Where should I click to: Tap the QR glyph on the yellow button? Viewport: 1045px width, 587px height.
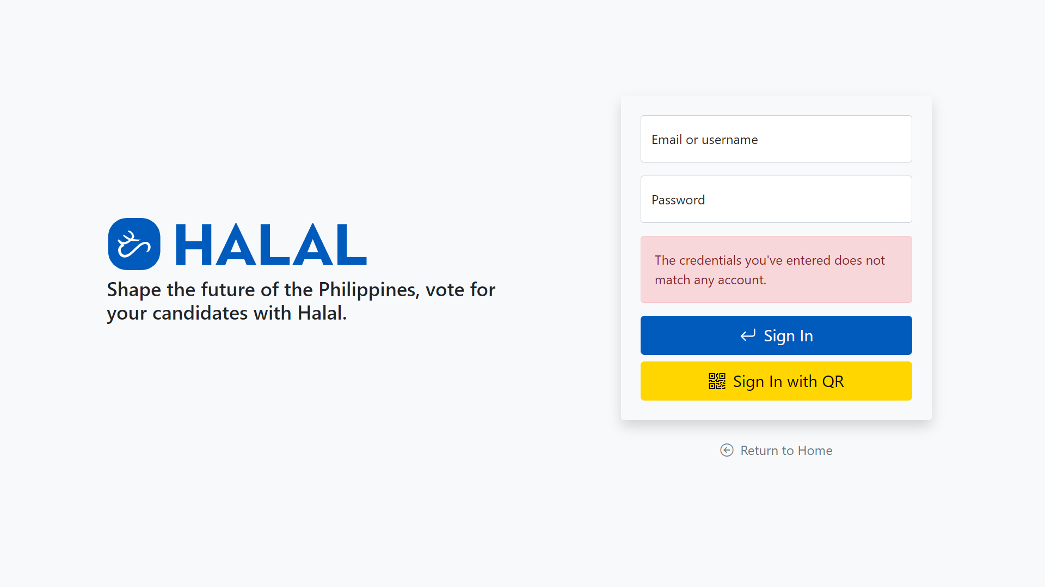717,381
